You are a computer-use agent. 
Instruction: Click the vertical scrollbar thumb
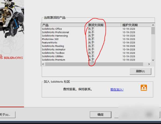tap(153, 31)
